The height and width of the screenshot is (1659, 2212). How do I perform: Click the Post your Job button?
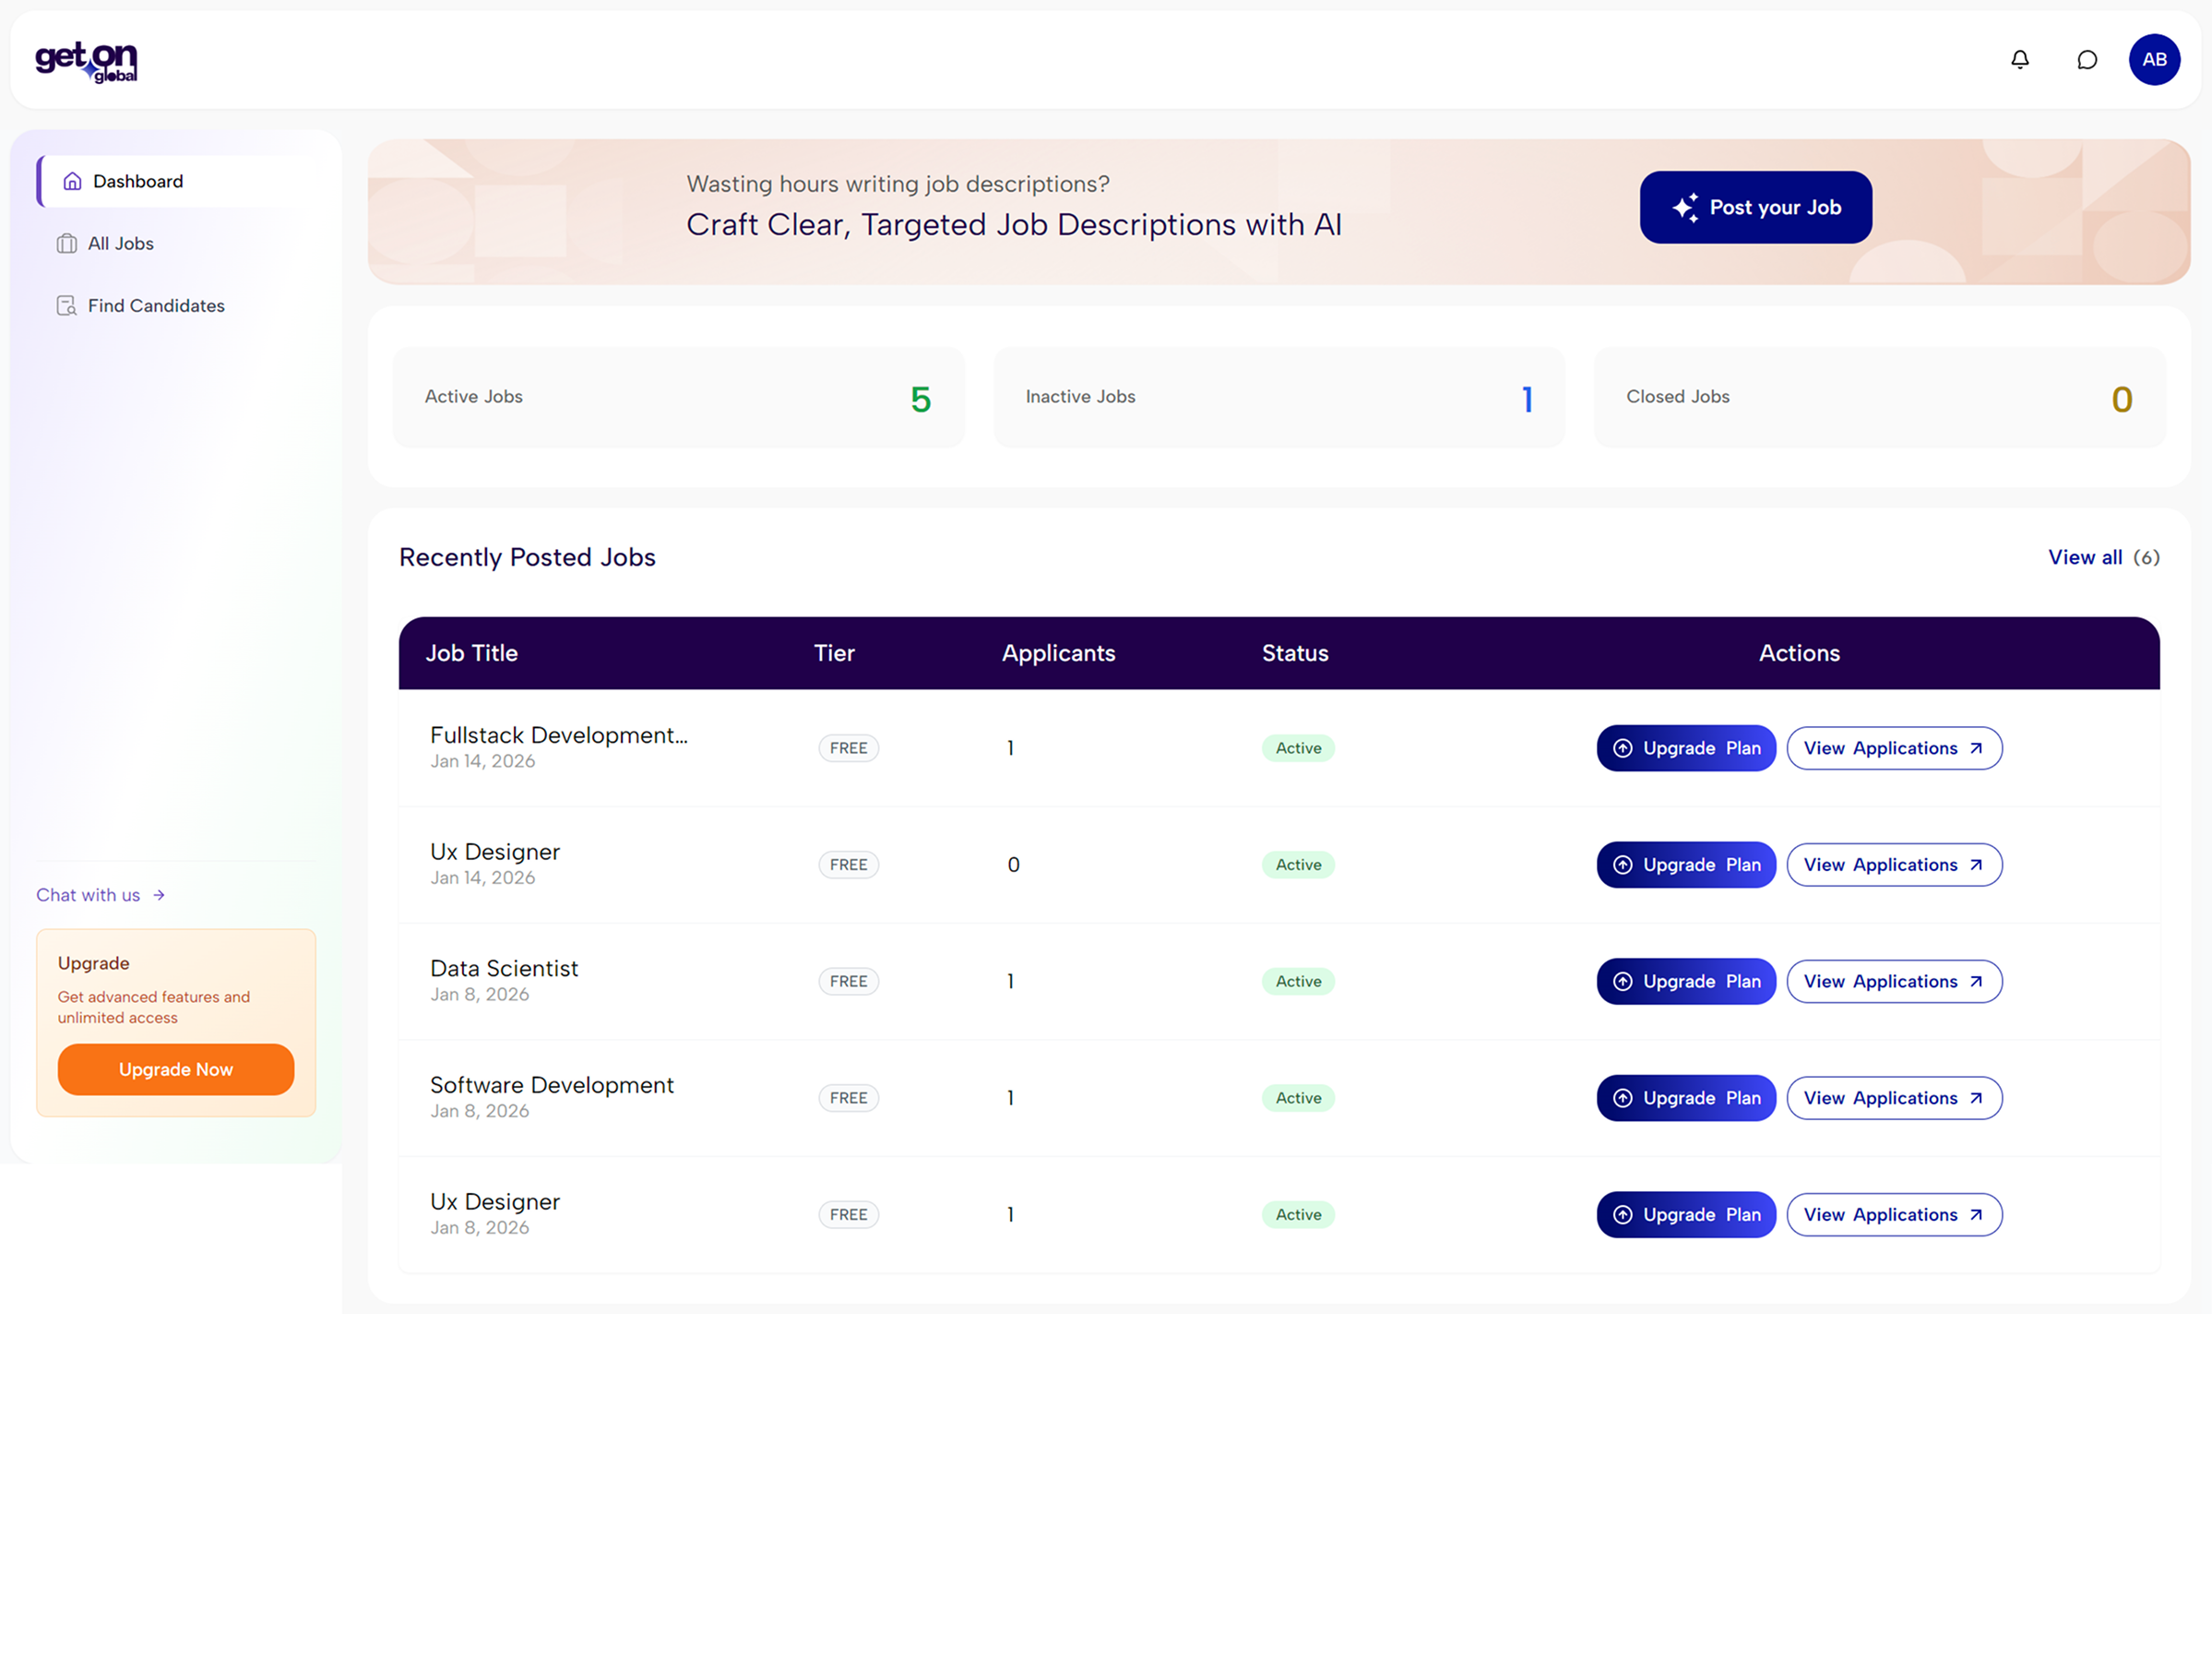coord(1755,207)
